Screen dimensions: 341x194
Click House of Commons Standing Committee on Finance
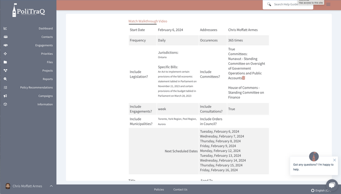[246, 93]
